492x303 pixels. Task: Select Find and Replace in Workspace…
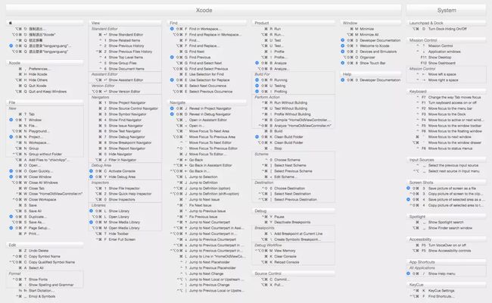[x=215, y=35]
